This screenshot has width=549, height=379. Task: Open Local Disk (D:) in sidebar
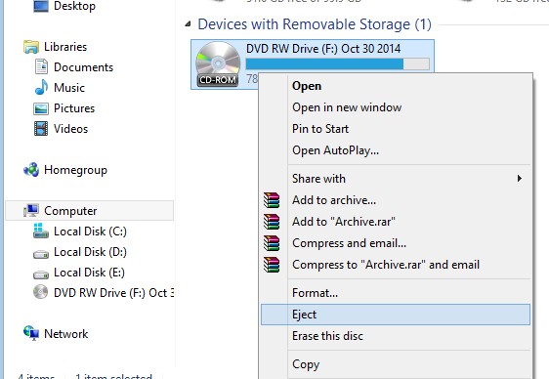coord(90,252)
